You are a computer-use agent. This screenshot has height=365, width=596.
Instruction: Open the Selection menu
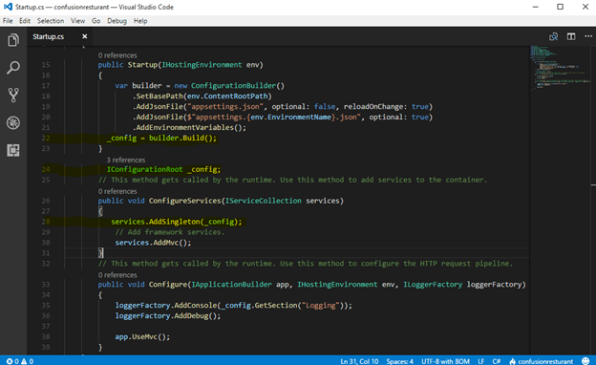pyautogui.click(x=51, y=21)
